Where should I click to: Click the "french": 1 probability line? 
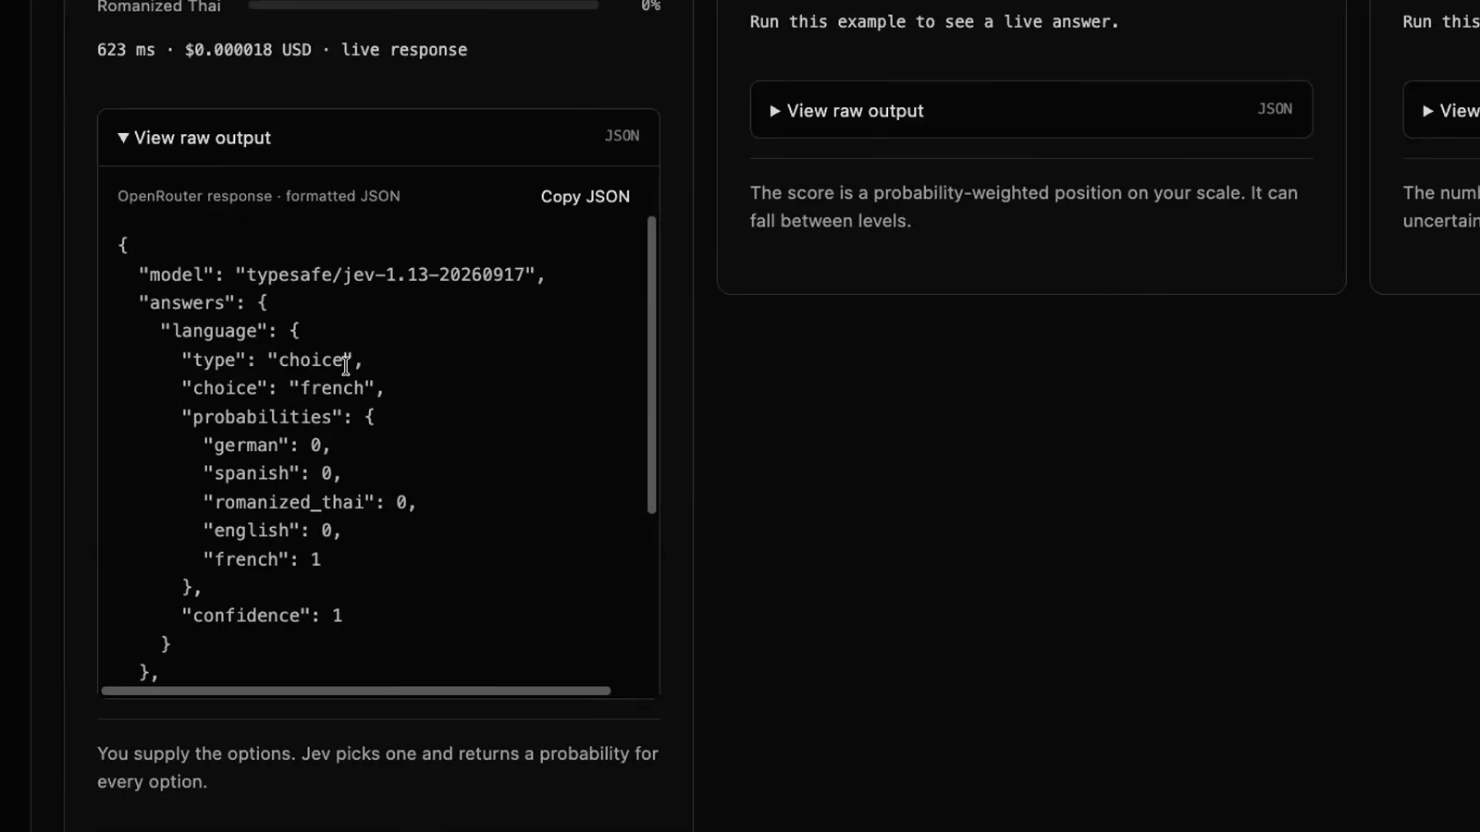click(262, 559)
